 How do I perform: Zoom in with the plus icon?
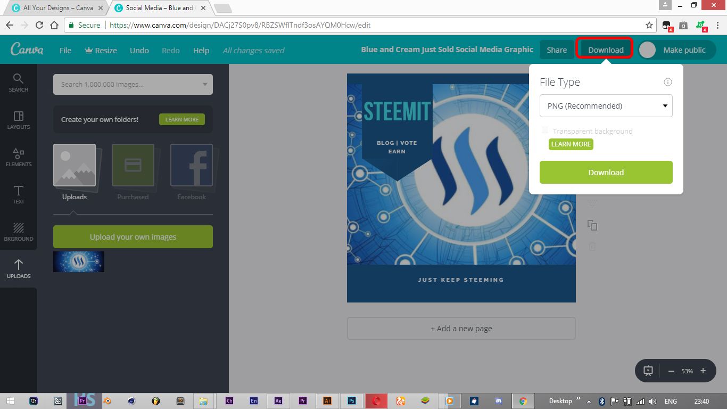point(703,371)
